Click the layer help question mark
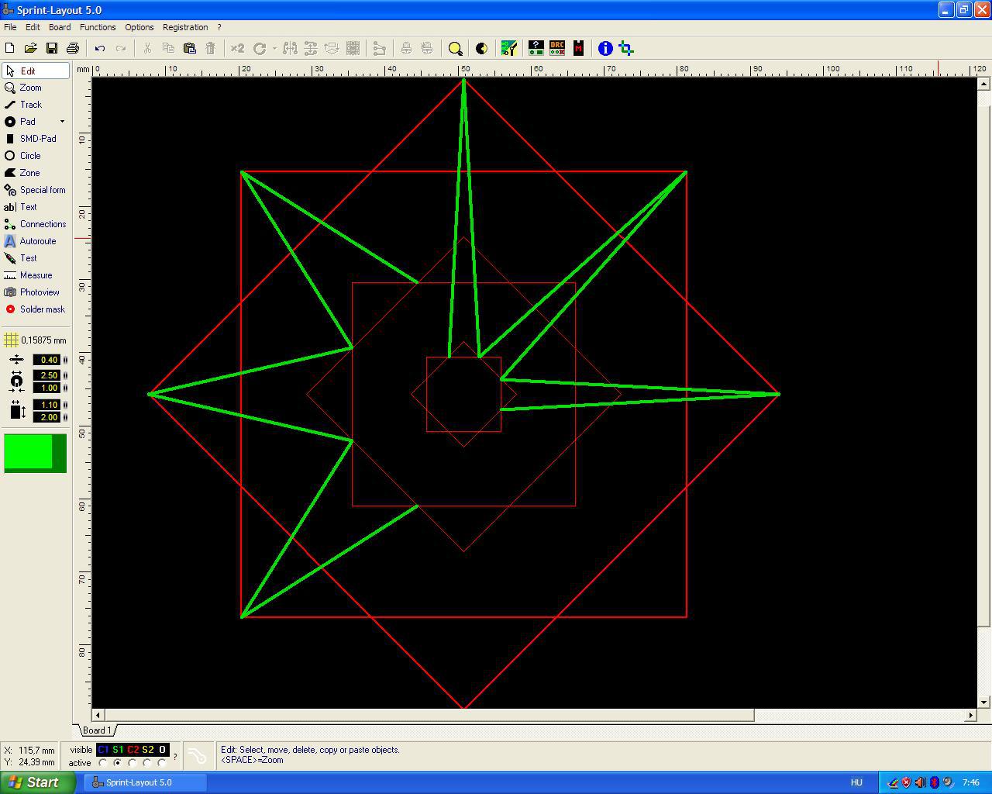 tap(175, 756)
